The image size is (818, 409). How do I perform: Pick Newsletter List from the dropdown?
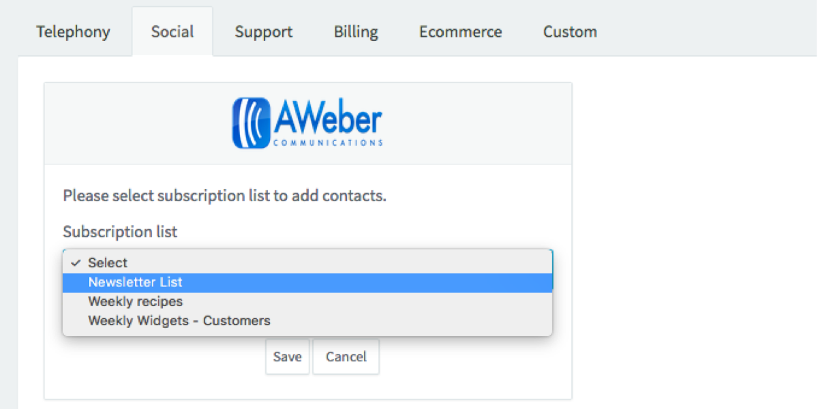pos(135,282)
